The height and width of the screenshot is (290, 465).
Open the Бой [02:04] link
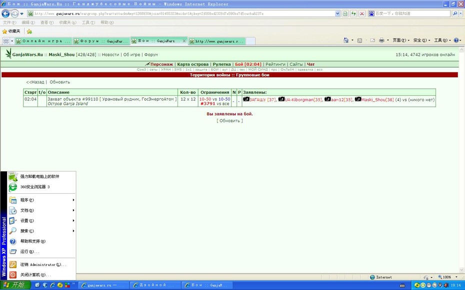coord(248,64)
